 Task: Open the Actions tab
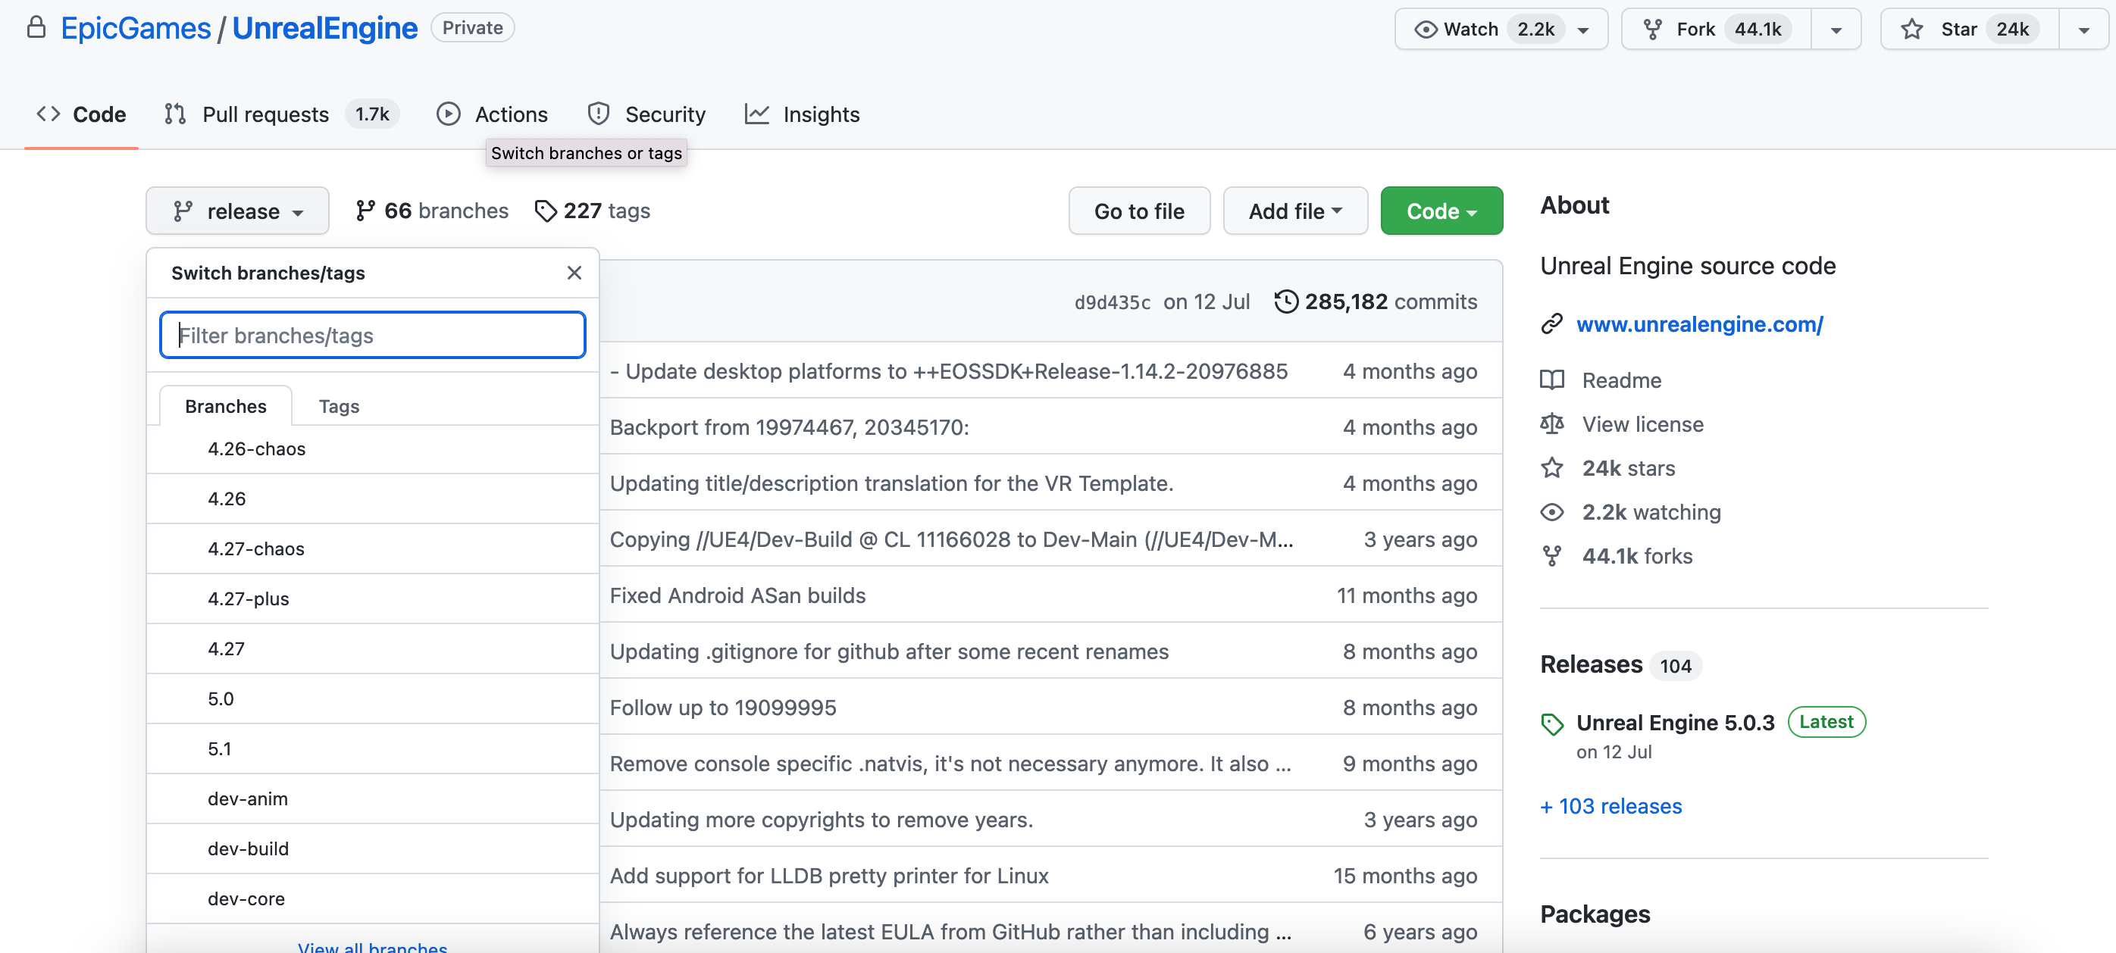tap(492, 114)
